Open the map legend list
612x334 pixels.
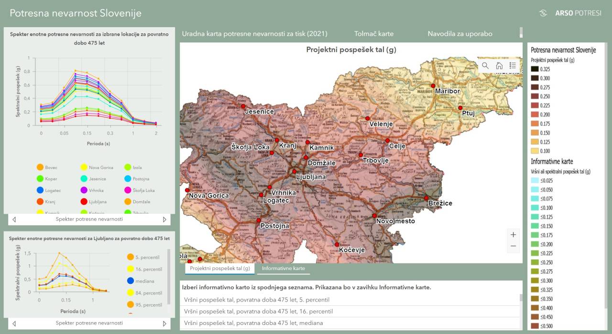coord(513,66)
